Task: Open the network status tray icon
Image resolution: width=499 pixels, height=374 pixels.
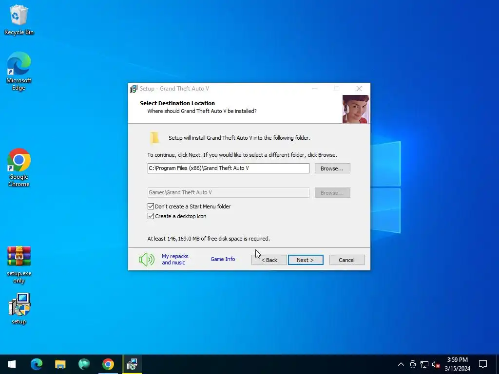Action: 424,364
